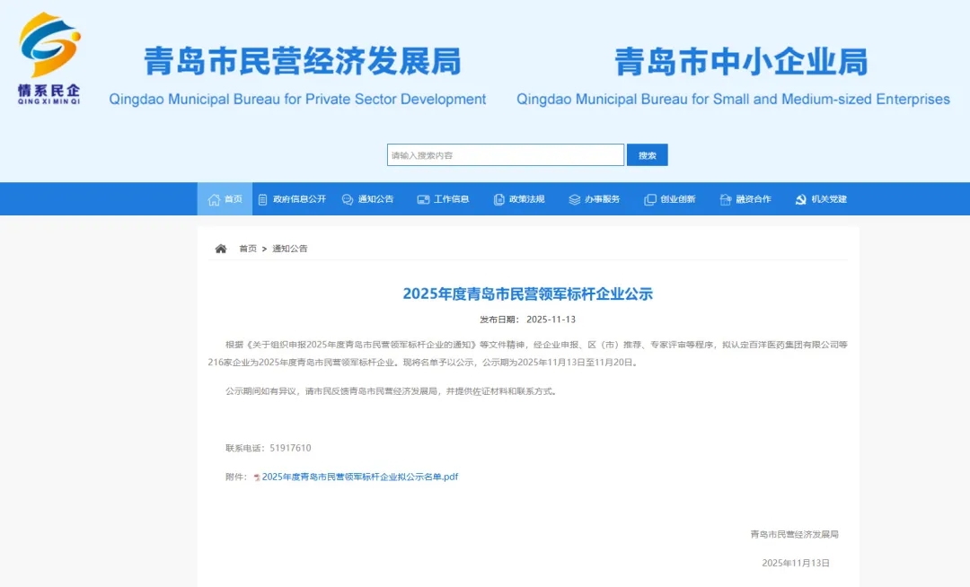Viewport: 970px width, 587px height.
Task: Click 首页 in the breadcrumb trail
Action: click(x=247, y=248)
